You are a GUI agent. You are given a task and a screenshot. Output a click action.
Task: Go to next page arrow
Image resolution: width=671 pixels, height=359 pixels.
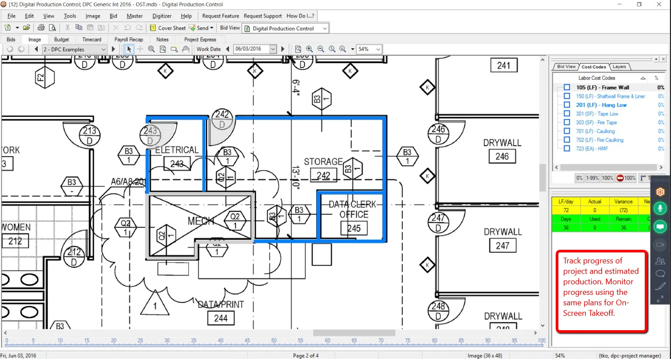(x=113, y=49)
